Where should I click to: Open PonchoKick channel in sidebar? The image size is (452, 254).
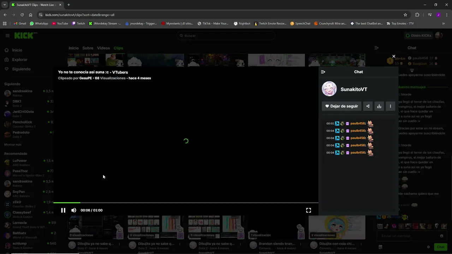[28, 124]
